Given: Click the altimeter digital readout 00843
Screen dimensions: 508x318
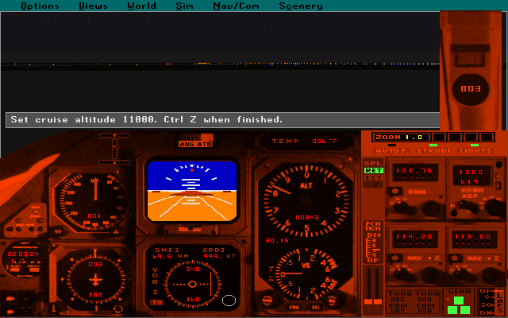Looking at the screenshot, I should coord(307,217).
